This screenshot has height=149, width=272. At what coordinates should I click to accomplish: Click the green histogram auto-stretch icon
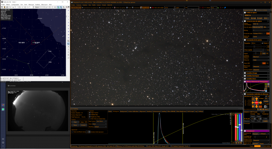point(266,84)
